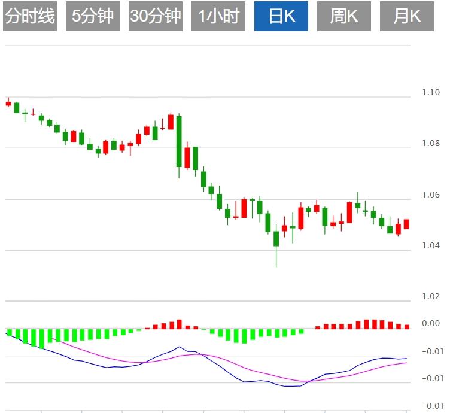Click the right end of the blue MACD line
This screenshot has height=413, width=453.
click(x=406, y=359)
